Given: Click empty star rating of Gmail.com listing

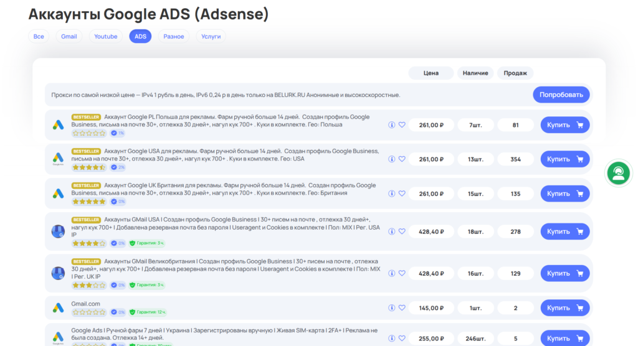Looking at the screenshot, I should [88, 312].
